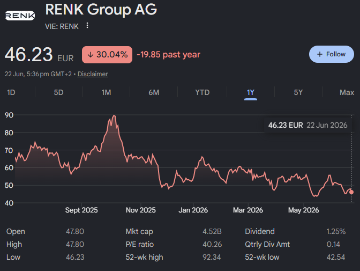The height and width of the screenshot is (271, 360).
Task: Click the 90 y-axis label
Action: [x=9, y=115]
